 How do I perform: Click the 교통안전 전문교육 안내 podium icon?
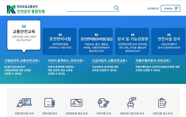(132, 103)
